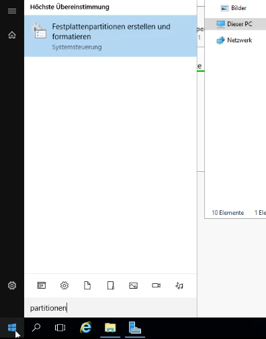Open Festplattenpartitionen erstellen und formatieren result
This screenshot has height=339, width=266.
tap(111, 36)
